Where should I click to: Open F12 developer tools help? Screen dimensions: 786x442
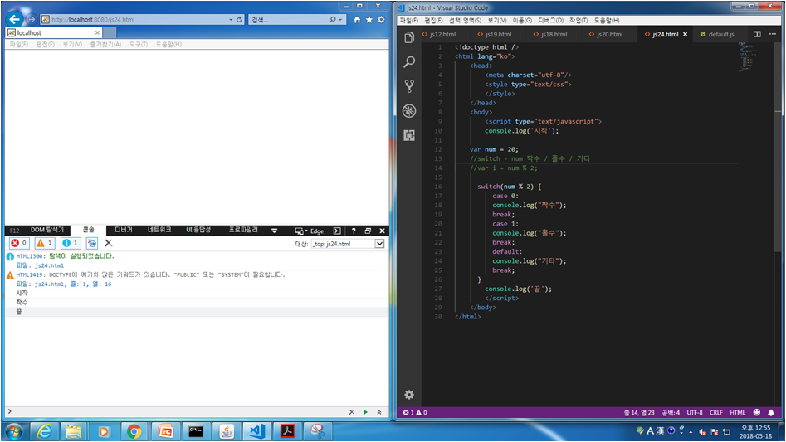(354, 231)
